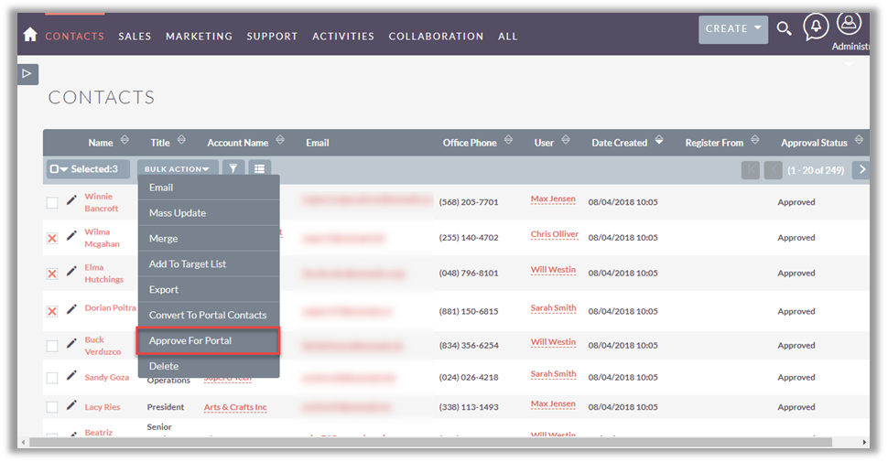Click the Administrator user profile icon
Image resolution: width=888 pixels, height=462 pixels.
pyautogui.click(x=849, y=24)
